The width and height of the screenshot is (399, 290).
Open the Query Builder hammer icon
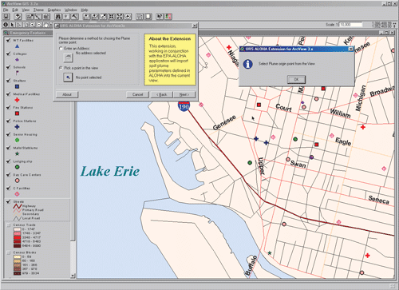pos(74,17)
